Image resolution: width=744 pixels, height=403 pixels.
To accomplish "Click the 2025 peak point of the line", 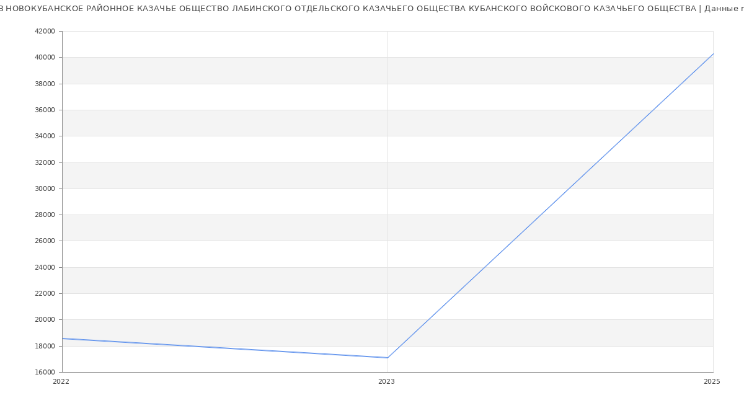I will click(x=713, y=54).
